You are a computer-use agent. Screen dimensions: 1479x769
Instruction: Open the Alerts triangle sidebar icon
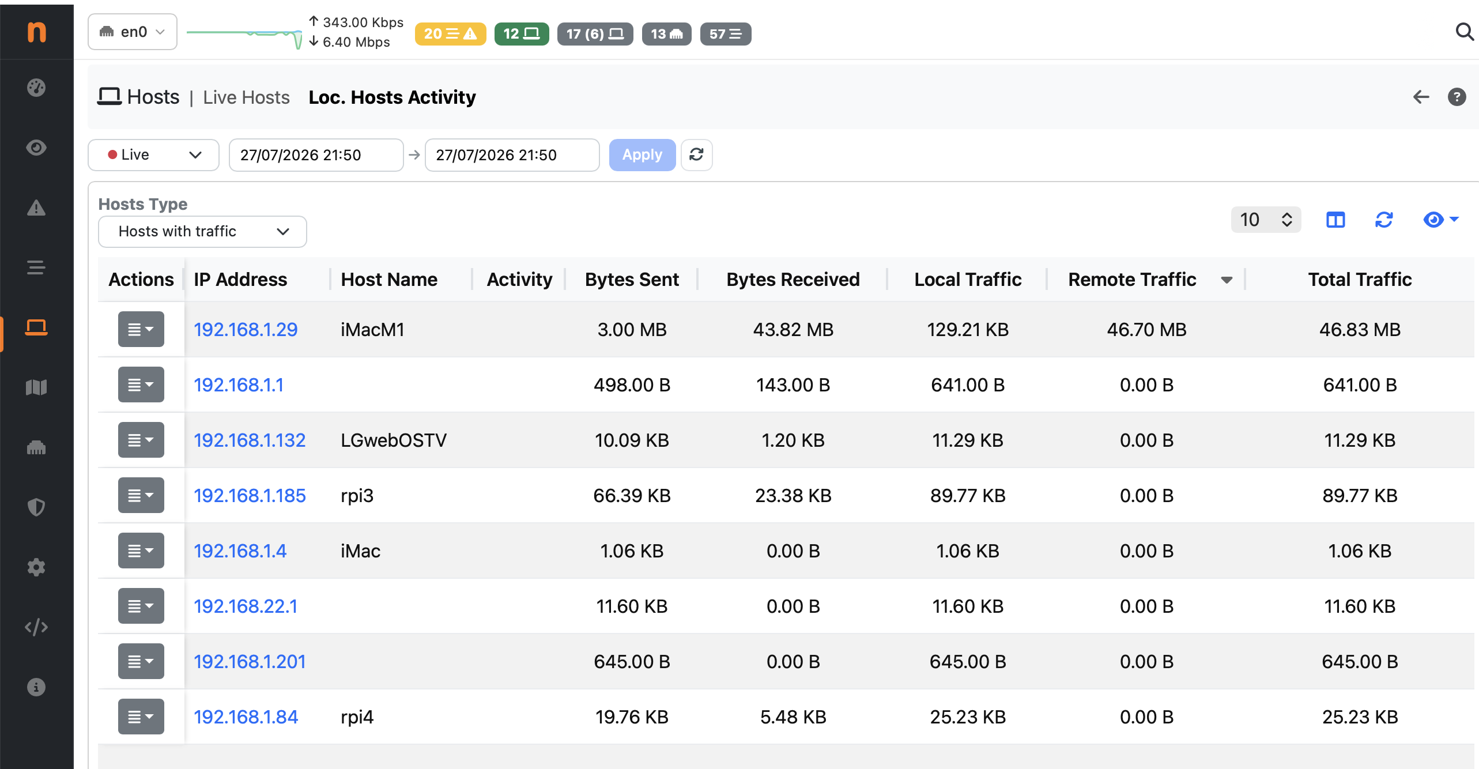[x=36, y=208]
